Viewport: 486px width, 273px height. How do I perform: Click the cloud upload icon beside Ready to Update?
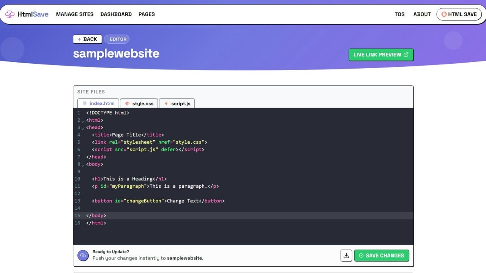click(x=83, y=256)
